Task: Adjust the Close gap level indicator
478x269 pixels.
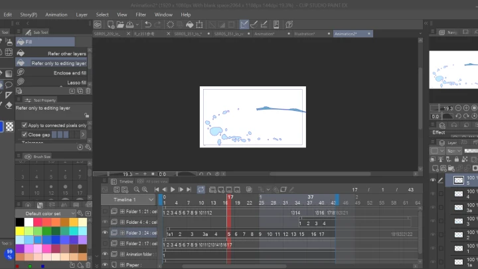Action: [x=64, y=134]
